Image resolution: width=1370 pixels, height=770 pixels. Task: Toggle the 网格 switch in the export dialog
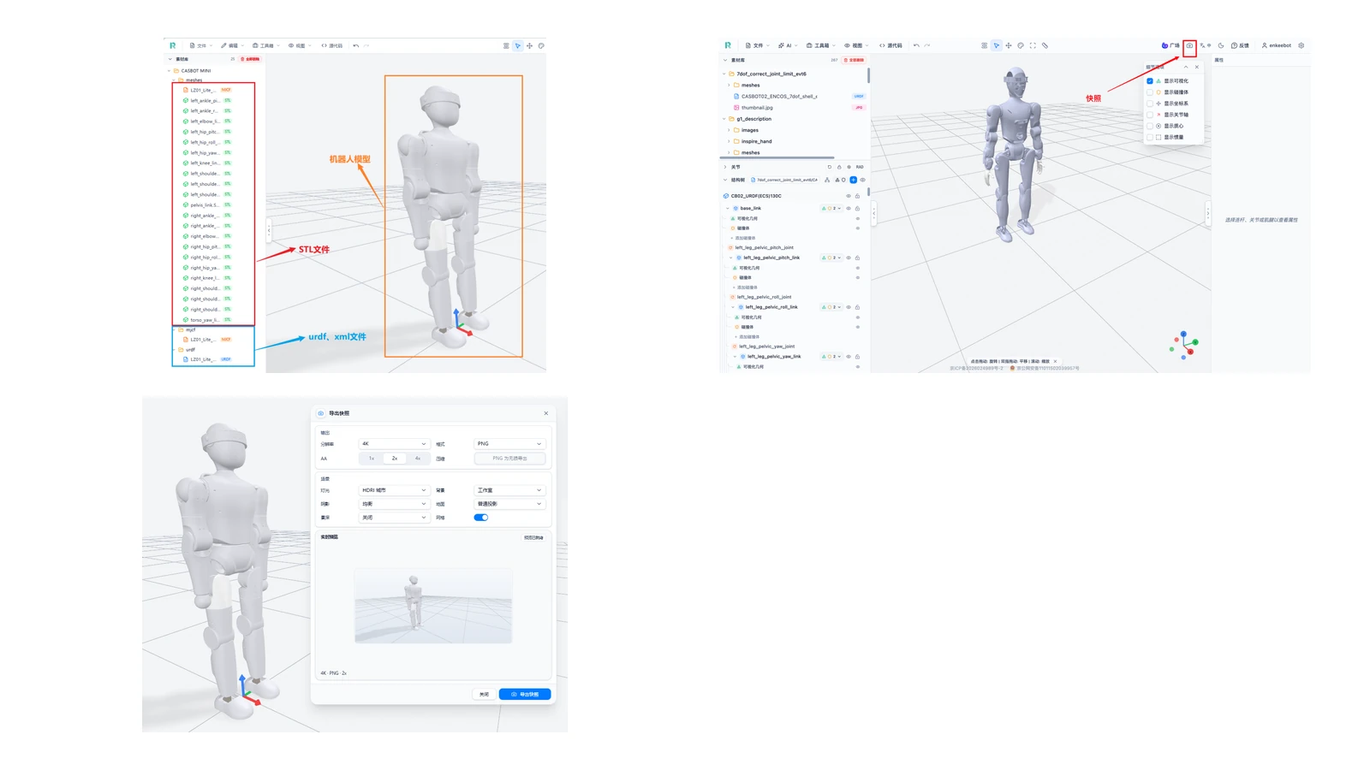tap(481, 518)
